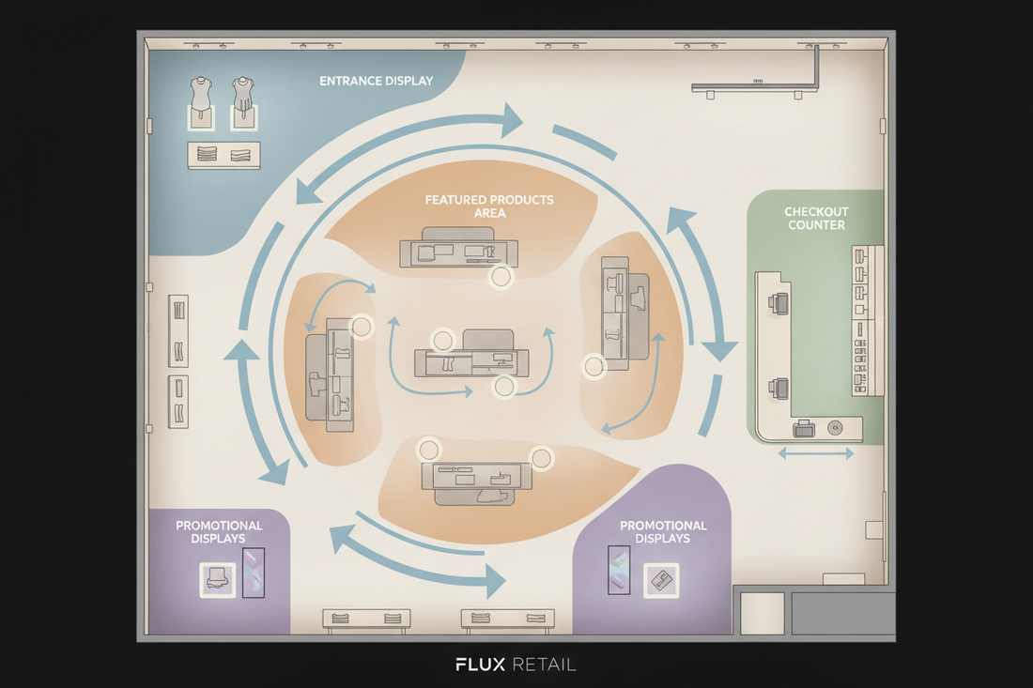Click the Entrance Display label
1033x688 pixels.
coord(377,81)
